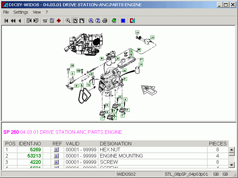Viewport: 238px width, 178px height.
Task: Click position label 7 in diagram
Action: coord(73,74)
